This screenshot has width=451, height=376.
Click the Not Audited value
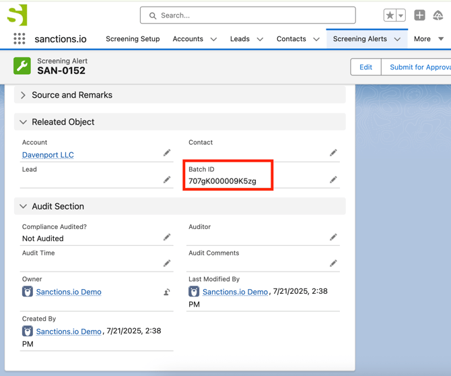click(x=43, y=239)
